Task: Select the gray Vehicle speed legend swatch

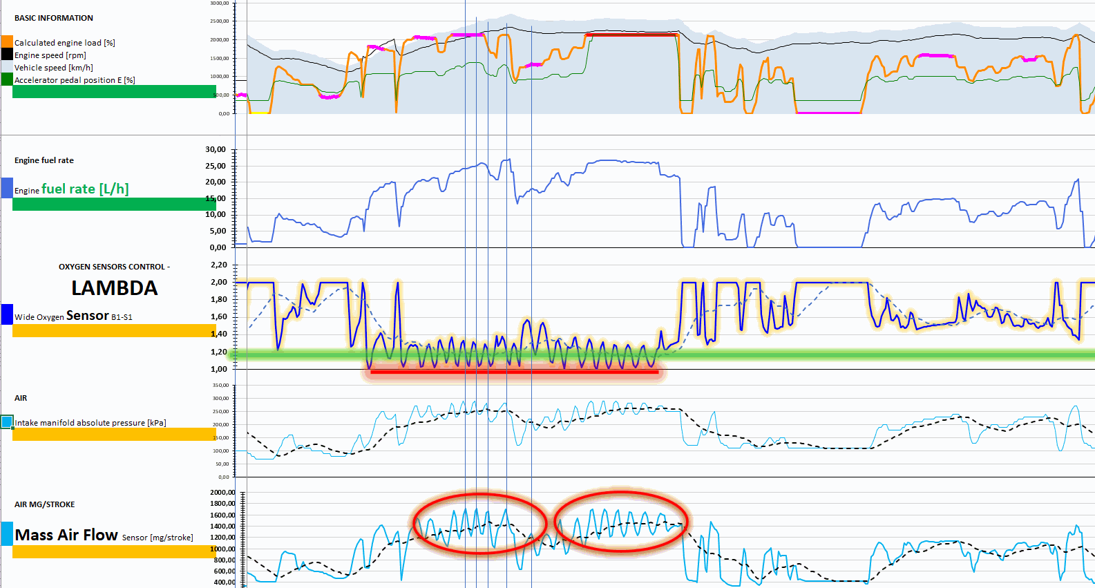Action: pyautogui.click(x=7, y=67)
